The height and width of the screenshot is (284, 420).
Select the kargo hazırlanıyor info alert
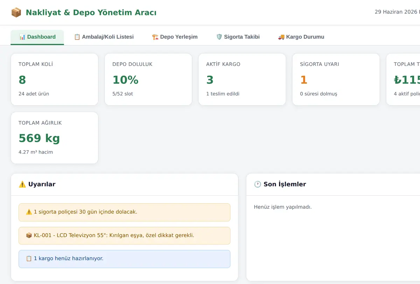pos(125,259)
